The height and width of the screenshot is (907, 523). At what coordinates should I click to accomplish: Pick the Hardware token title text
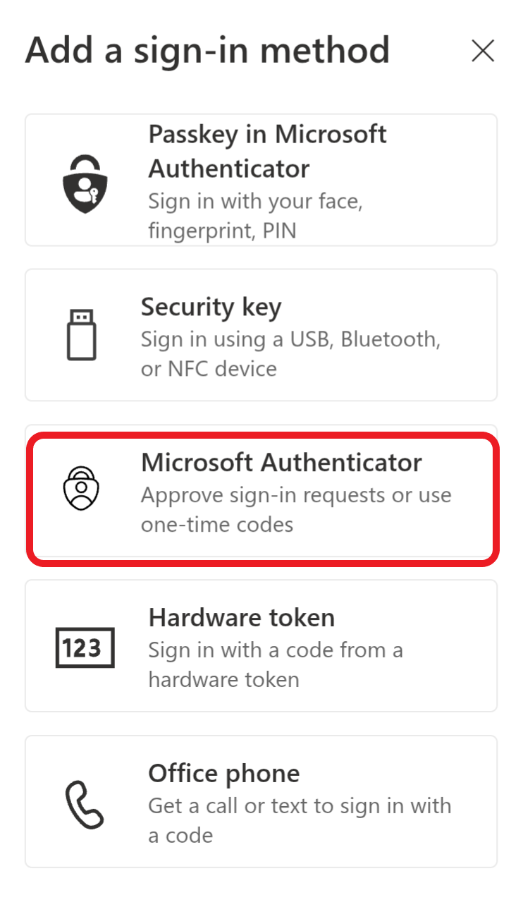click(241, 618)
